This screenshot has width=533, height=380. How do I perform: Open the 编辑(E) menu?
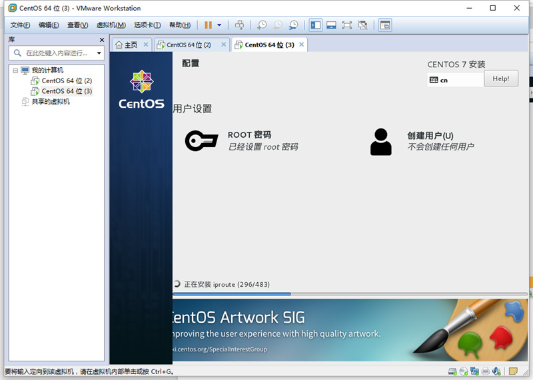49,25
